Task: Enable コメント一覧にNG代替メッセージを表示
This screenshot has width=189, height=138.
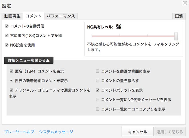Action: (98, 100)
